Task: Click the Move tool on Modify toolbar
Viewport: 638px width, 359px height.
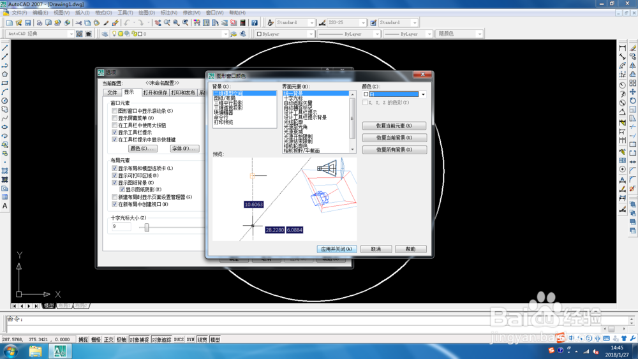Action: coord(633,92)
